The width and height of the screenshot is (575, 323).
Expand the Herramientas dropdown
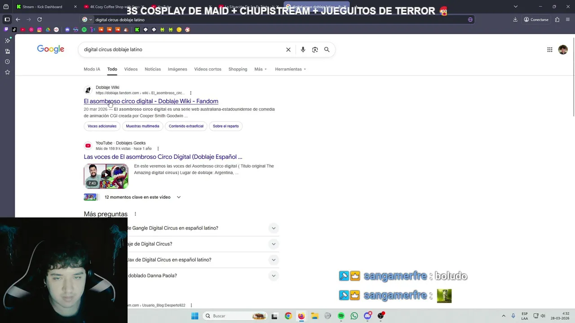[x=290, y=69]
